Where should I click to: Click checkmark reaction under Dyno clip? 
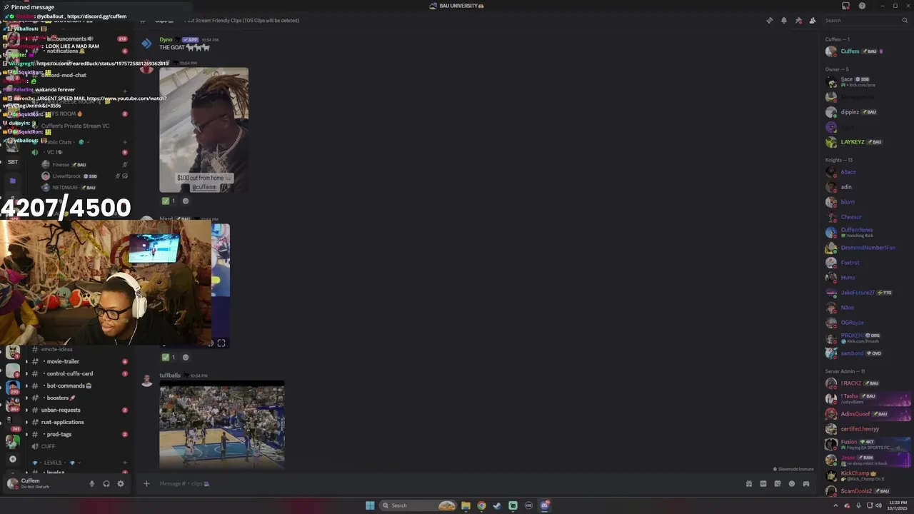(x=169, y=201)
